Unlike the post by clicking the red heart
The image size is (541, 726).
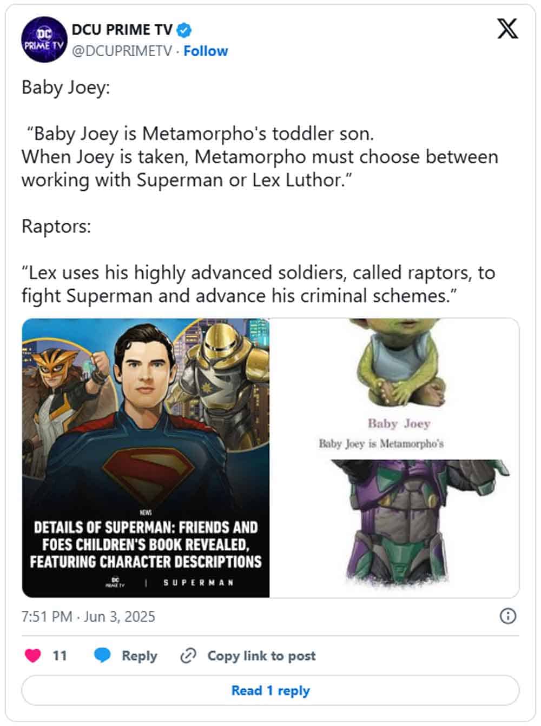click(x=34, y=655)
